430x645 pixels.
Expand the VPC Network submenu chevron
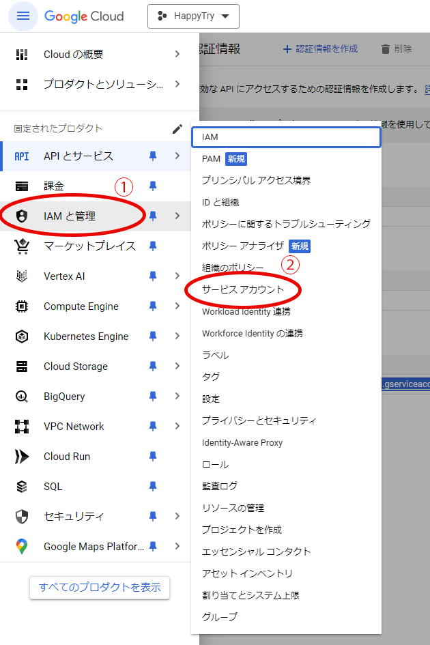pos(177,427)
